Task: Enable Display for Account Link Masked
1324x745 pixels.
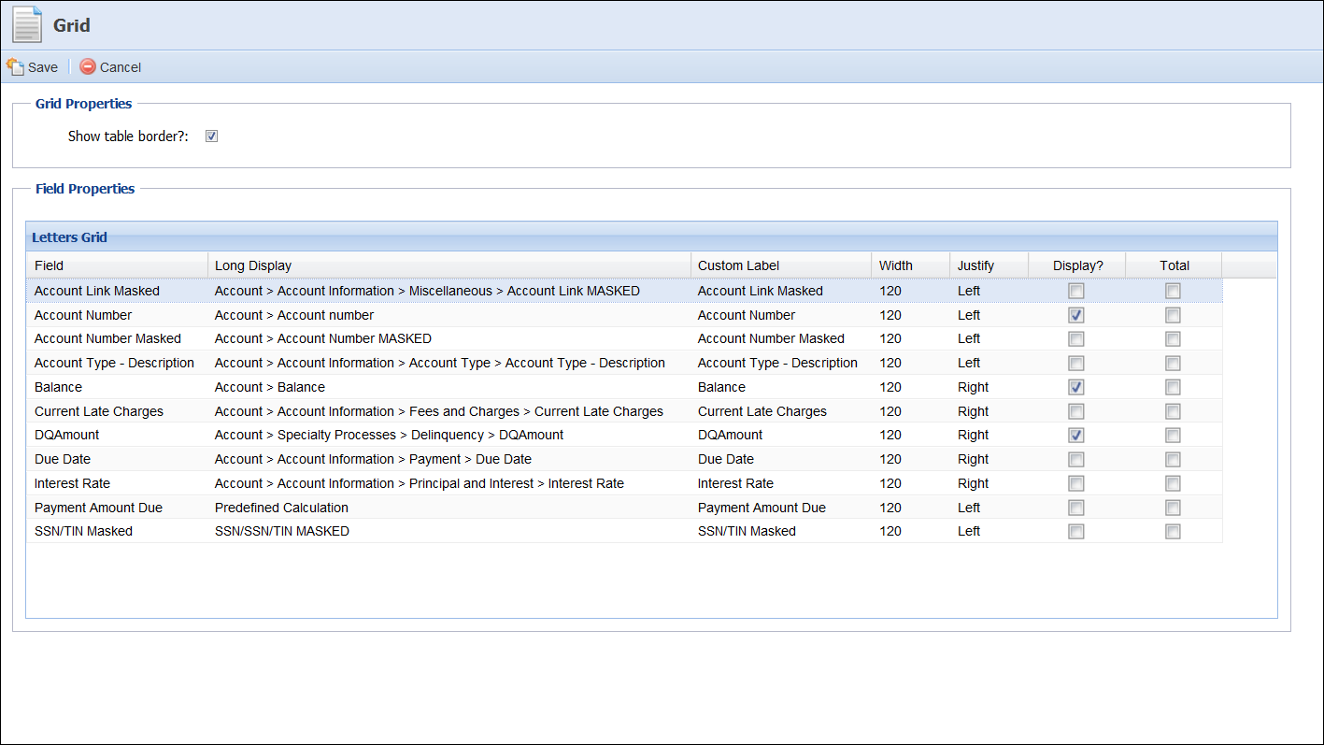Action: [1076, 291]
